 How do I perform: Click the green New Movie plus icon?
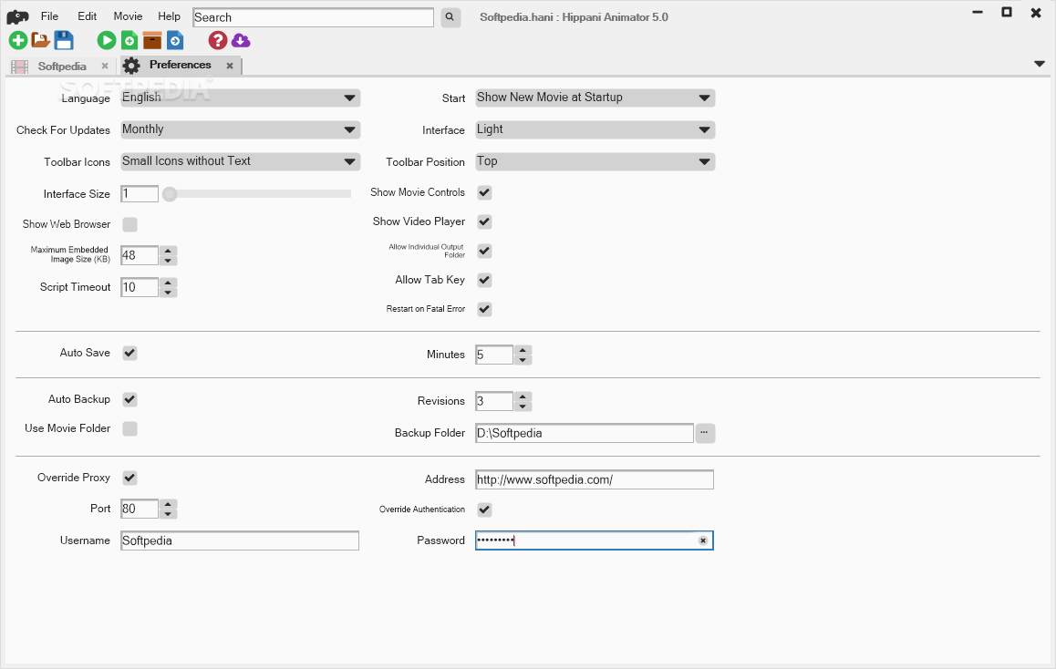[x=18, y=40]
